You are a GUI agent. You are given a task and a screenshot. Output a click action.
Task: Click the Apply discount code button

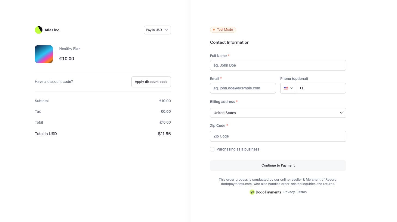pos(151,82)
